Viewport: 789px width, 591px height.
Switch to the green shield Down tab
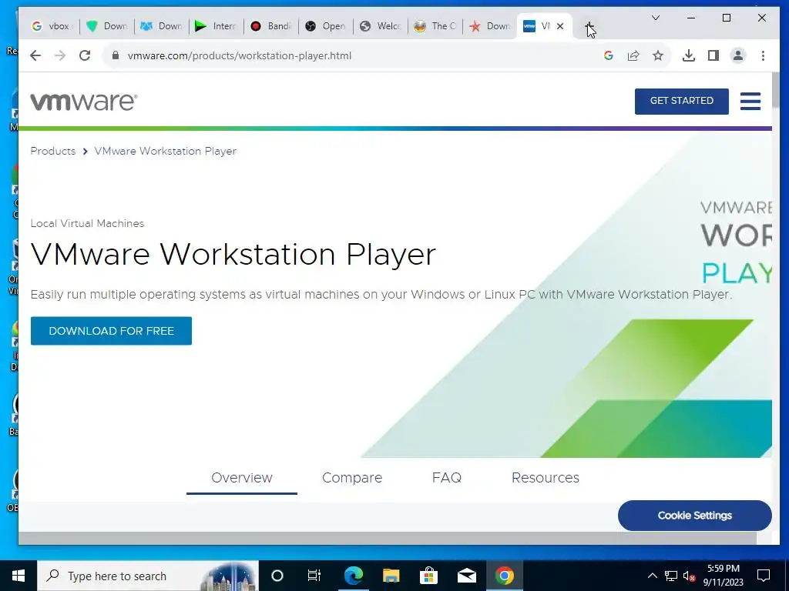106,26
